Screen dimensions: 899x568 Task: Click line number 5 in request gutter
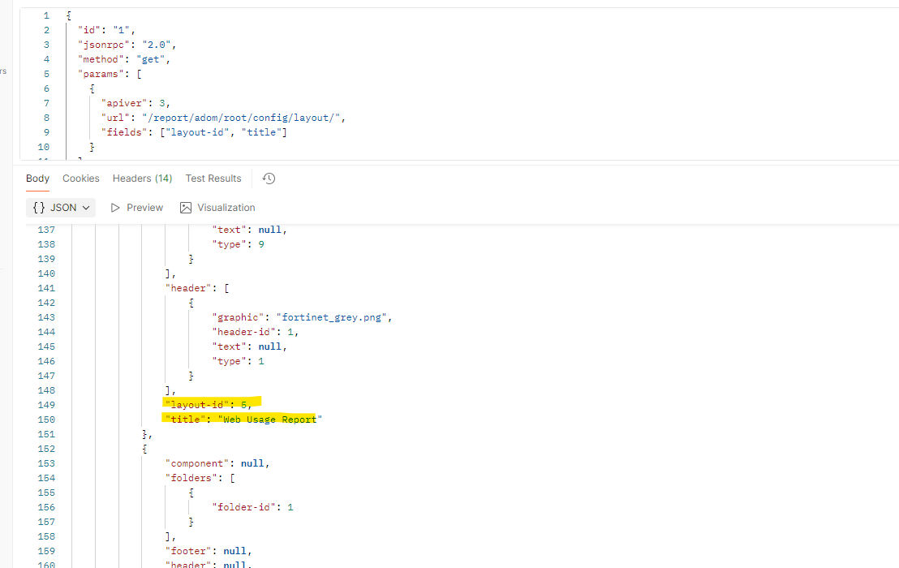[x=46, y=74]
